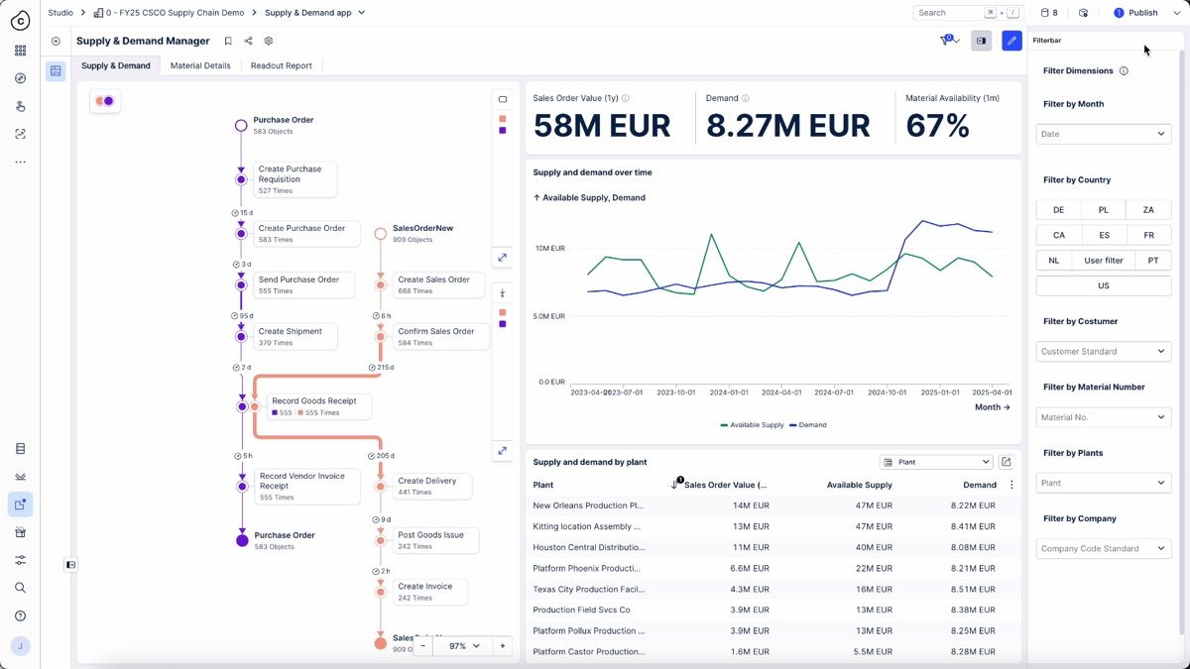
Task: Switch to the Supply & Demand tab
Action: pyautogui.click(x=116, y=65)
